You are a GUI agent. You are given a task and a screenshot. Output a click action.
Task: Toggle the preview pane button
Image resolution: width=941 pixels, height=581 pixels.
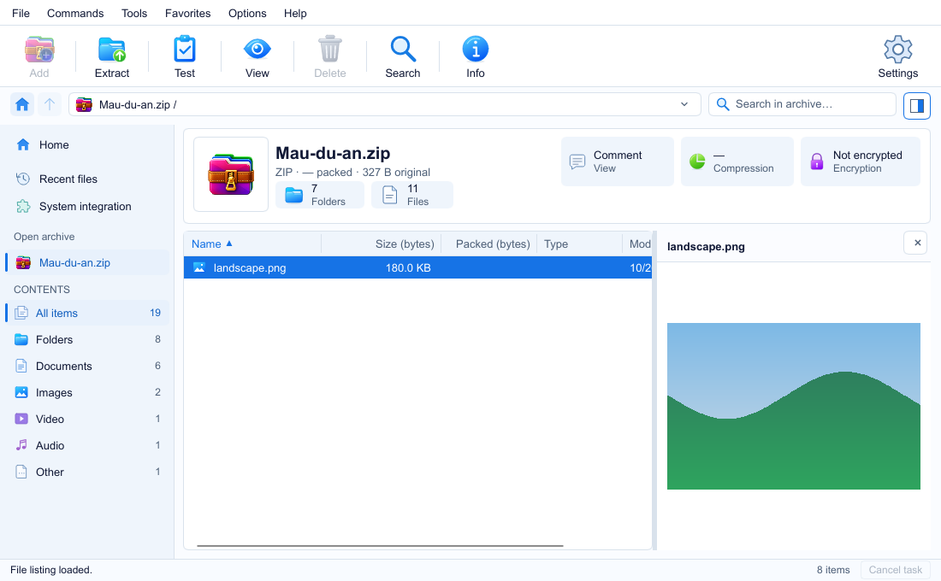tap(916, 106)
